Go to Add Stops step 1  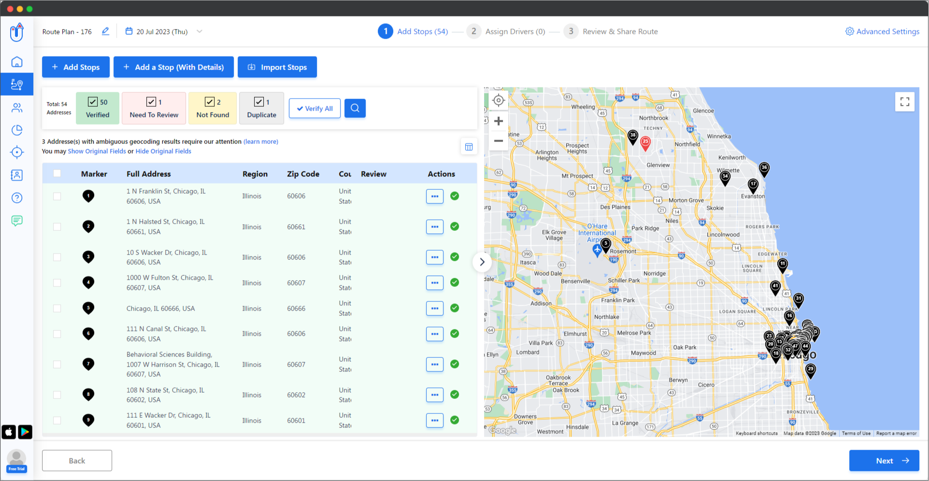coord(413,31)
